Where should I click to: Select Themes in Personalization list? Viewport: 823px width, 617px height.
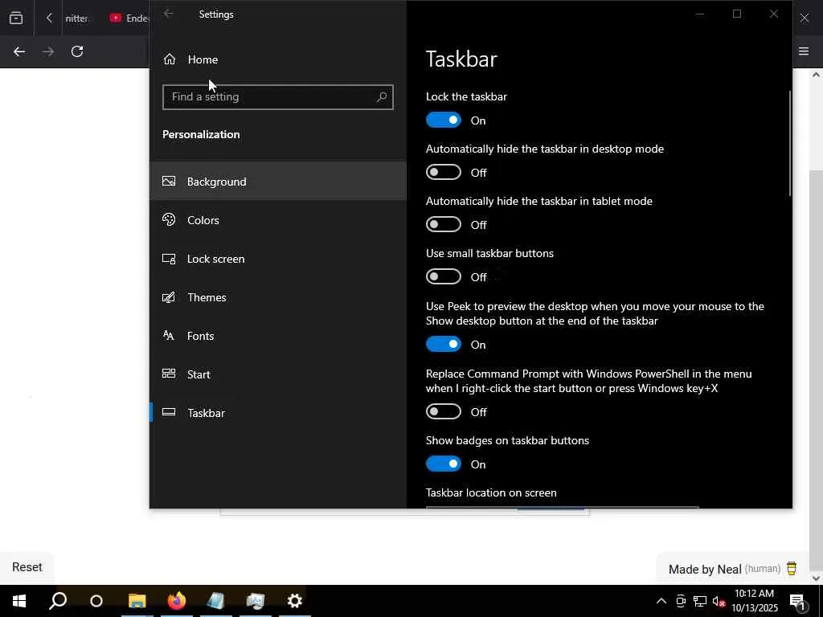tap(278, 297)
